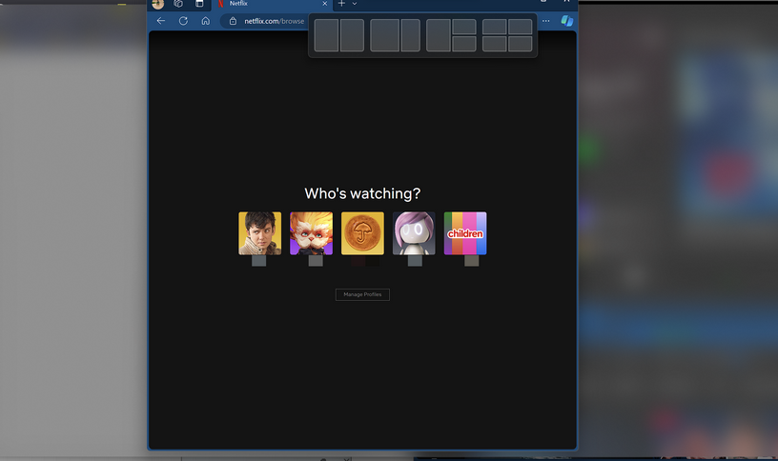The image size is (778, 461).
Task: Click the Manage Profiles button
Action: click(362, 294)
